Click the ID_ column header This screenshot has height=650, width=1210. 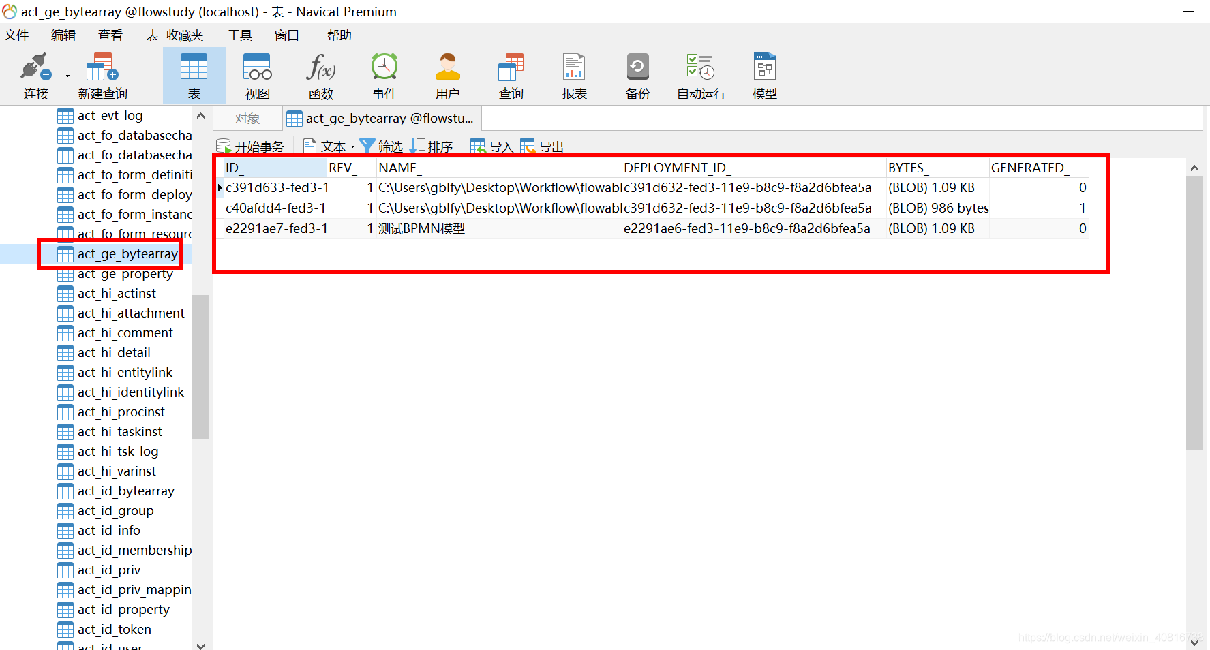tap(275, 168)
